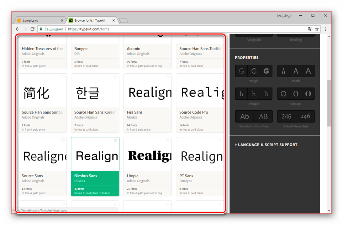The image size is (343, 225).
Task: Choose extended width A filter
Action: pos(308,71)
